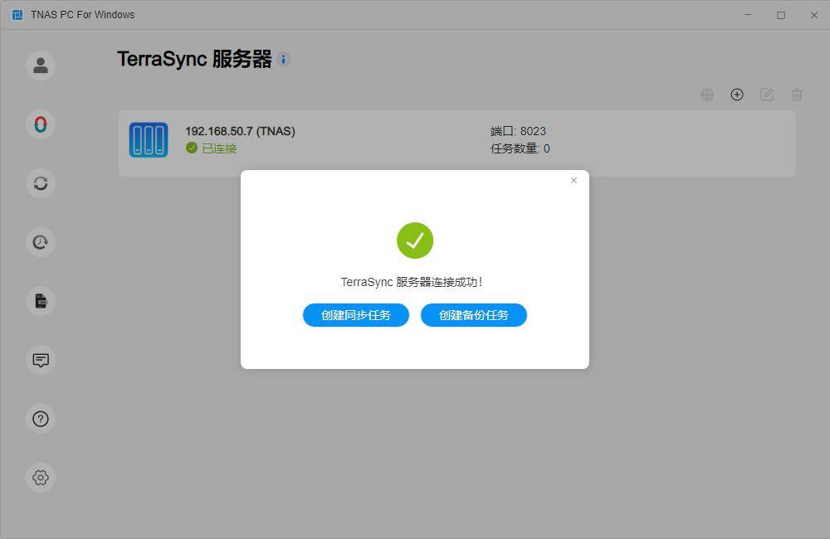Maximize the TNAS PC window
The height and width of the screenshot is (539, 830).
point(781,15)
